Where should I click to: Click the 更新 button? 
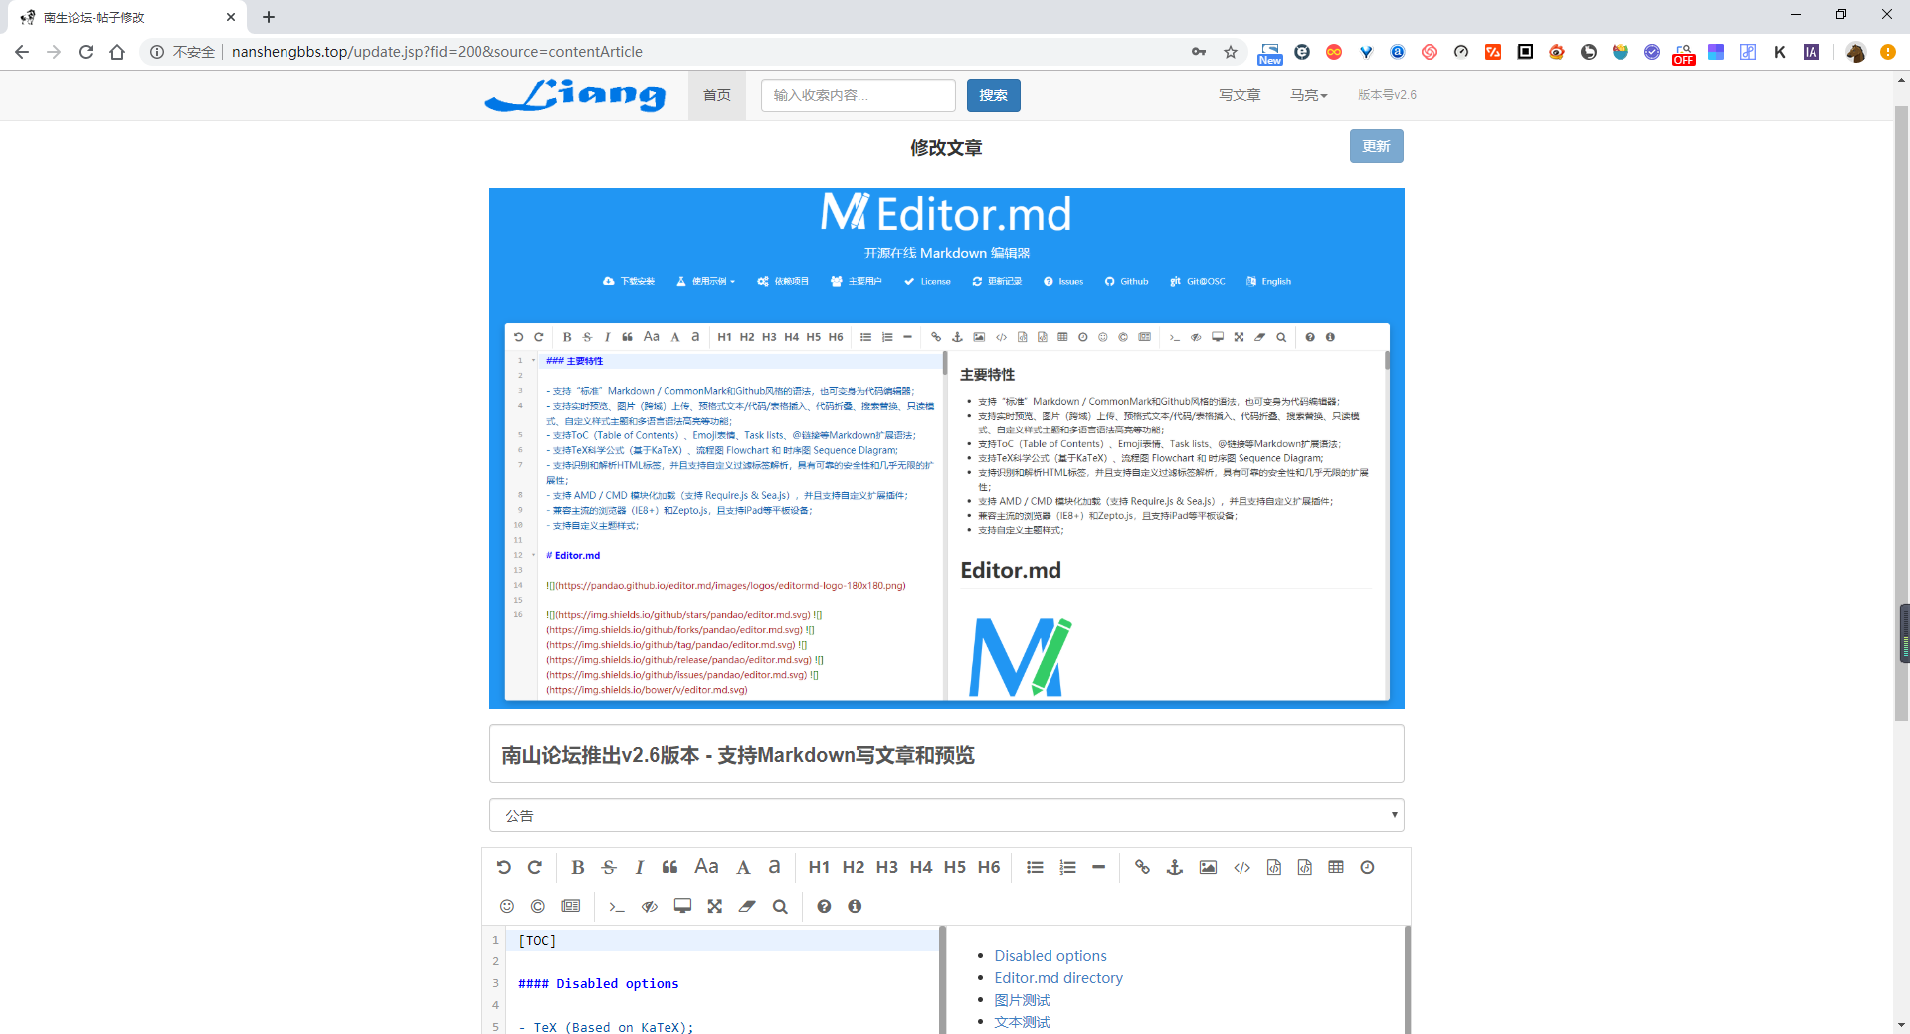point(1377,146)
